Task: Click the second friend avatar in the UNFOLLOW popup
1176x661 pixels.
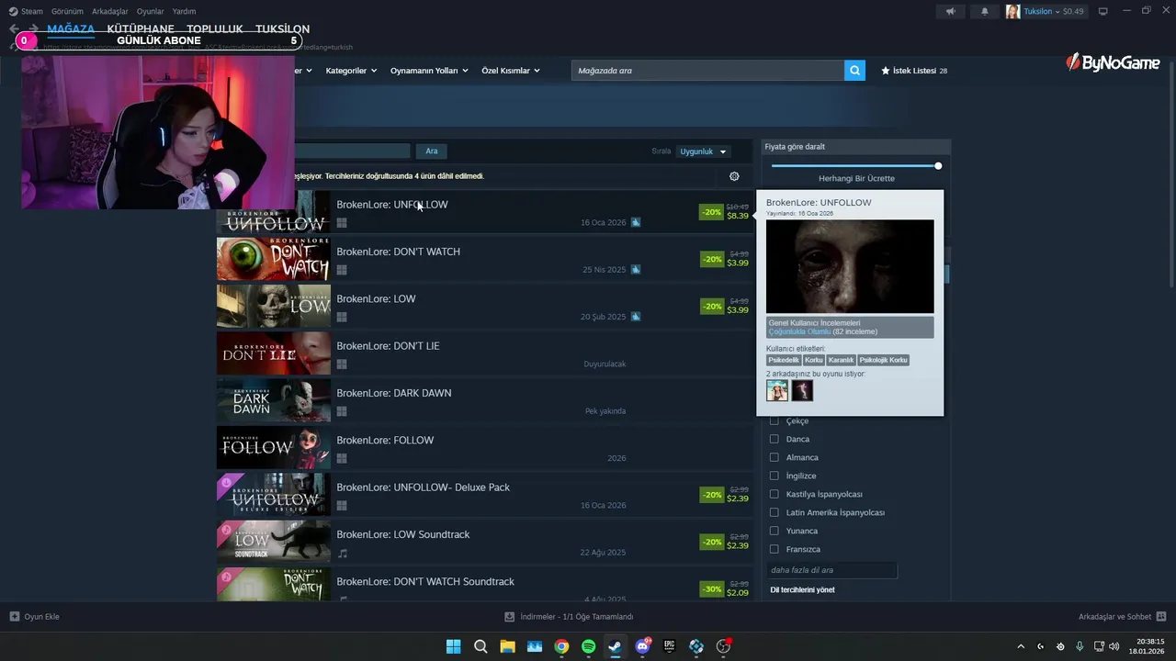Action: click(802, 391)
